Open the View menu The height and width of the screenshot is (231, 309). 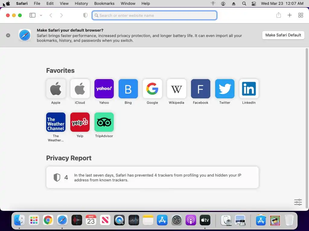pyautogui.click(x=64, y=4)
